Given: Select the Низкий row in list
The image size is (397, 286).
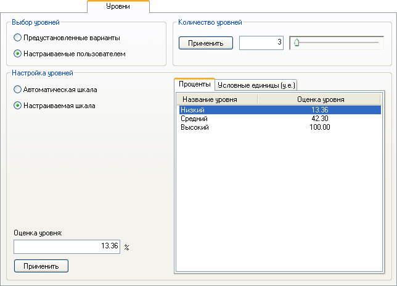Looking at the screenshot, I should pos(280,110).
